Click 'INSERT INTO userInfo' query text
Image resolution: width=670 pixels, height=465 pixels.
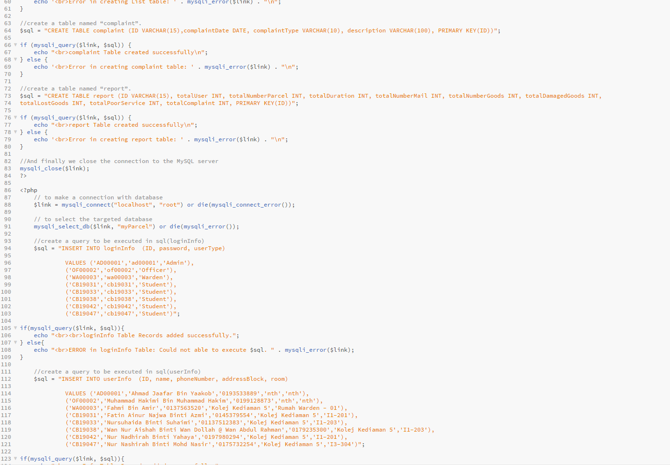click(x=97, y=379)
